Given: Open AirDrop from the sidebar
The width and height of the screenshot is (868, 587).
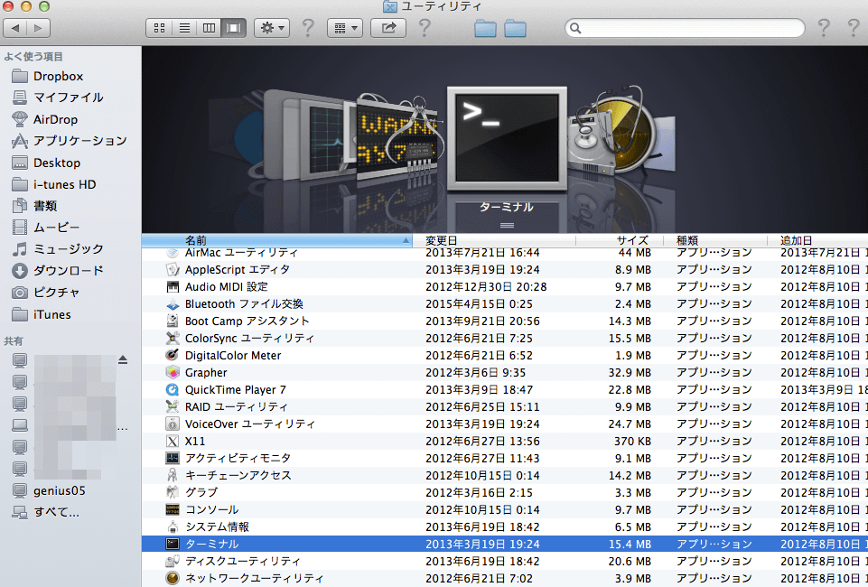Looking at the screenshot, I should [x=55, y=119].
